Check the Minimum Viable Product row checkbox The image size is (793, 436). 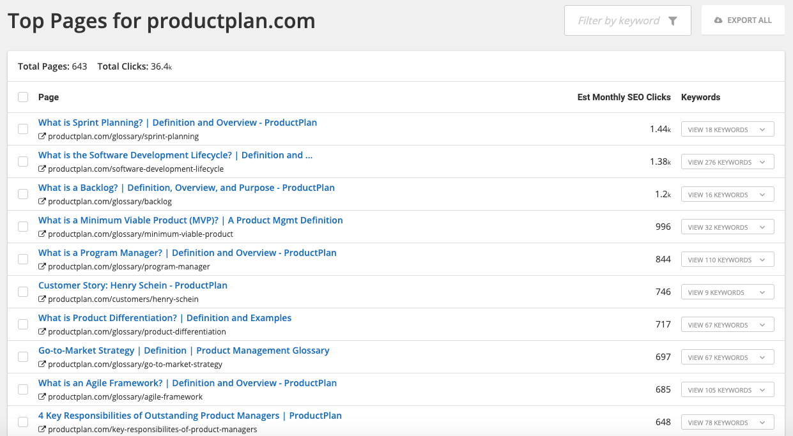[23, 227]
